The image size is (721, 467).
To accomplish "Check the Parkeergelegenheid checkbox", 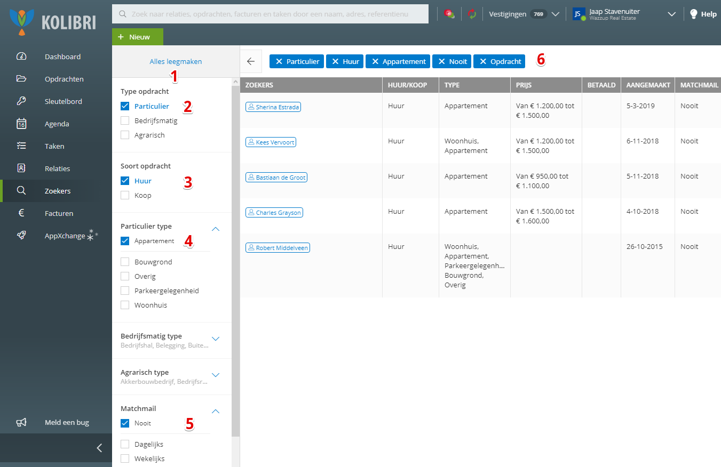I will 125,291.
